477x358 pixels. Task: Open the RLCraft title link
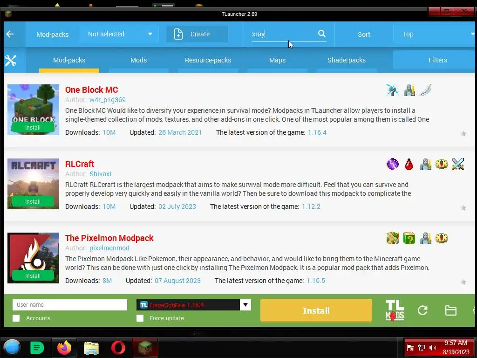[x=80, y=164]
